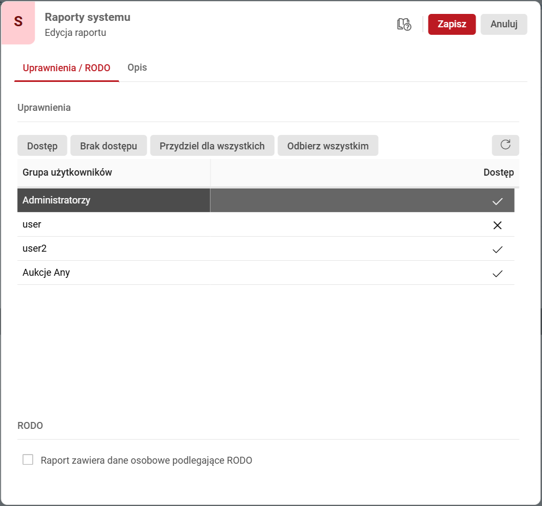Switch to the Opis tab
The height and width of the screenshot is (506, 542).
click(x=137, y=68)
